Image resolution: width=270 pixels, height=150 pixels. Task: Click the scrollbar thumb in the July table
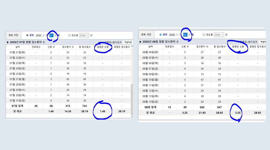tap(132, 100)
